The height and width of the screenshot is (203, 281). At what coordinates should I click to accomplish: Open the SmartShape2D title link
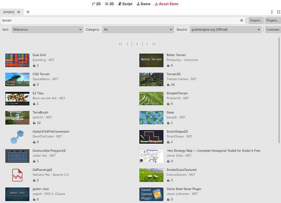click(177, 132)
